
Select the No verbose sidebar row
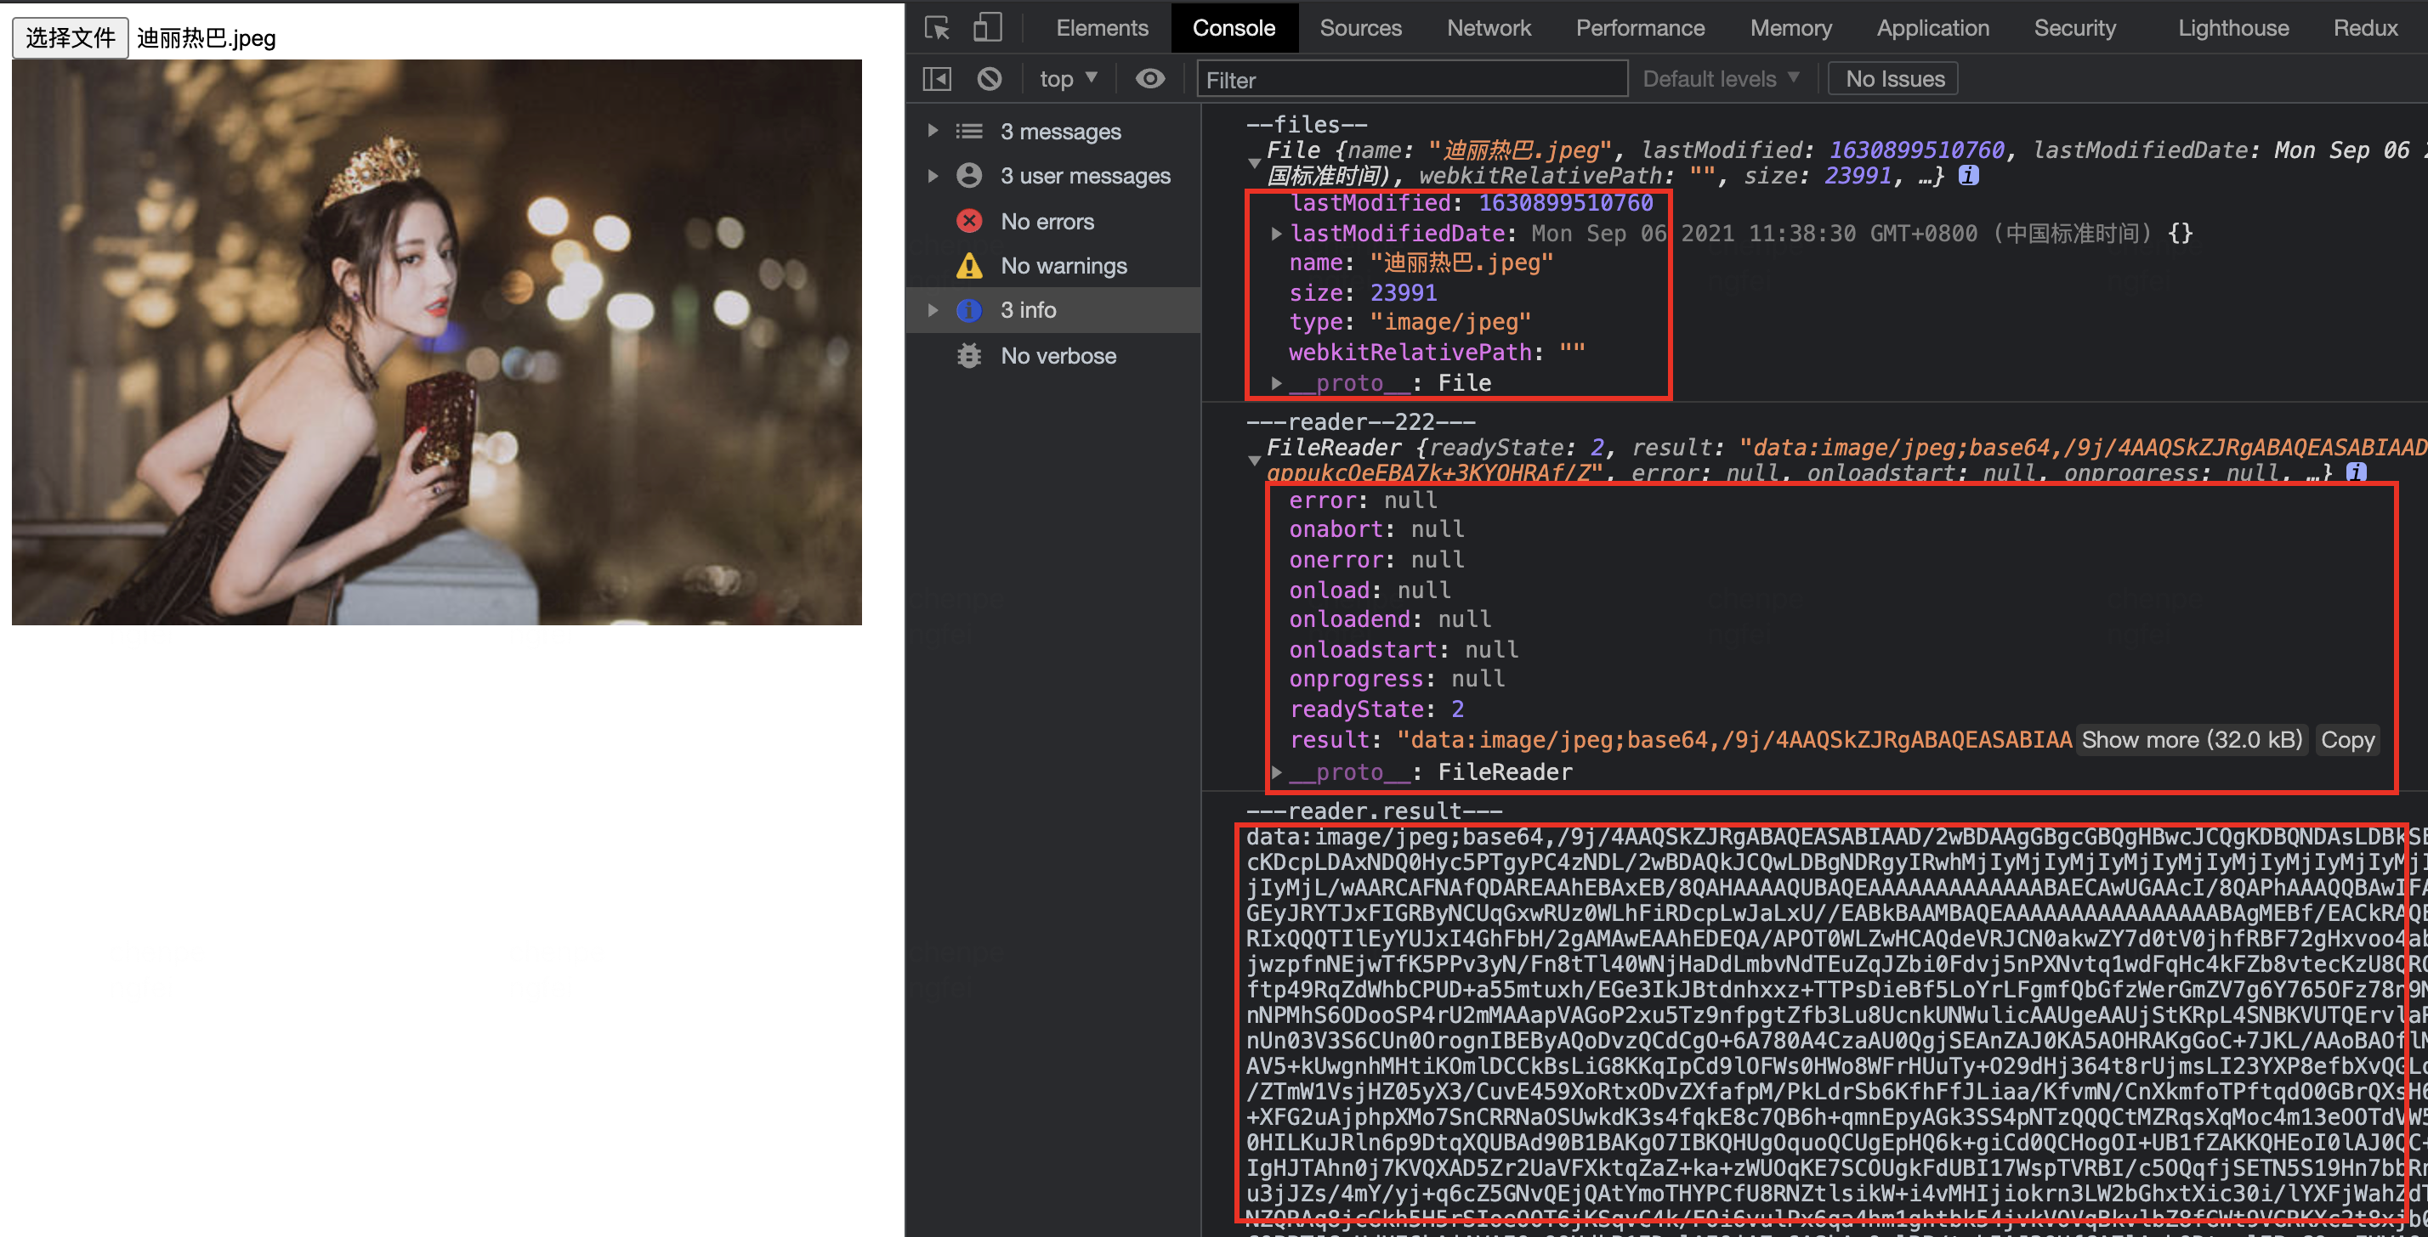[1052, 355]
